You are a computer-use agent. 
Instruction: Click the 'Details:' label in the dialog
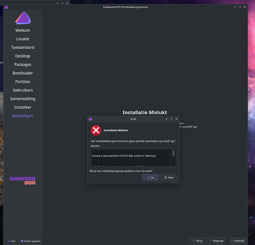click(95, 146)
